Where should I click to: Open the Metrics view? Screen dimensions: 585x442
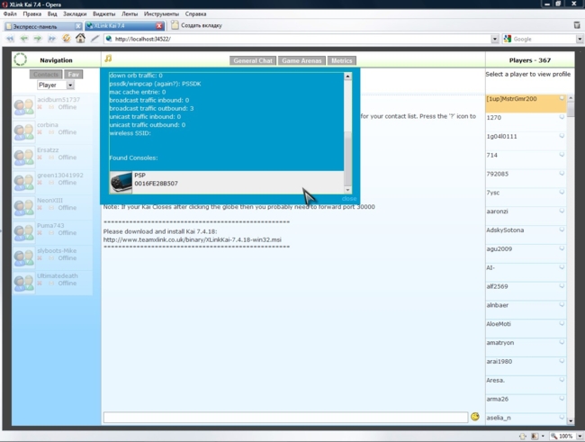pos(342,60)
